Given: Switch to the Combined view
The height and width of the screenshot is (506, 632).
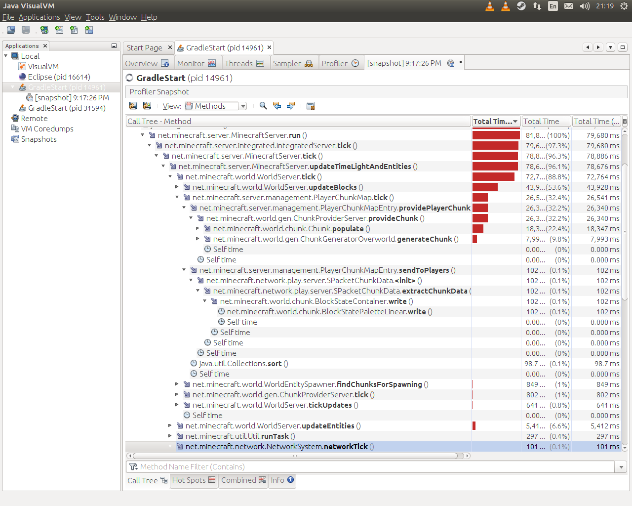Looking at the screenshot, I should 243,480.
